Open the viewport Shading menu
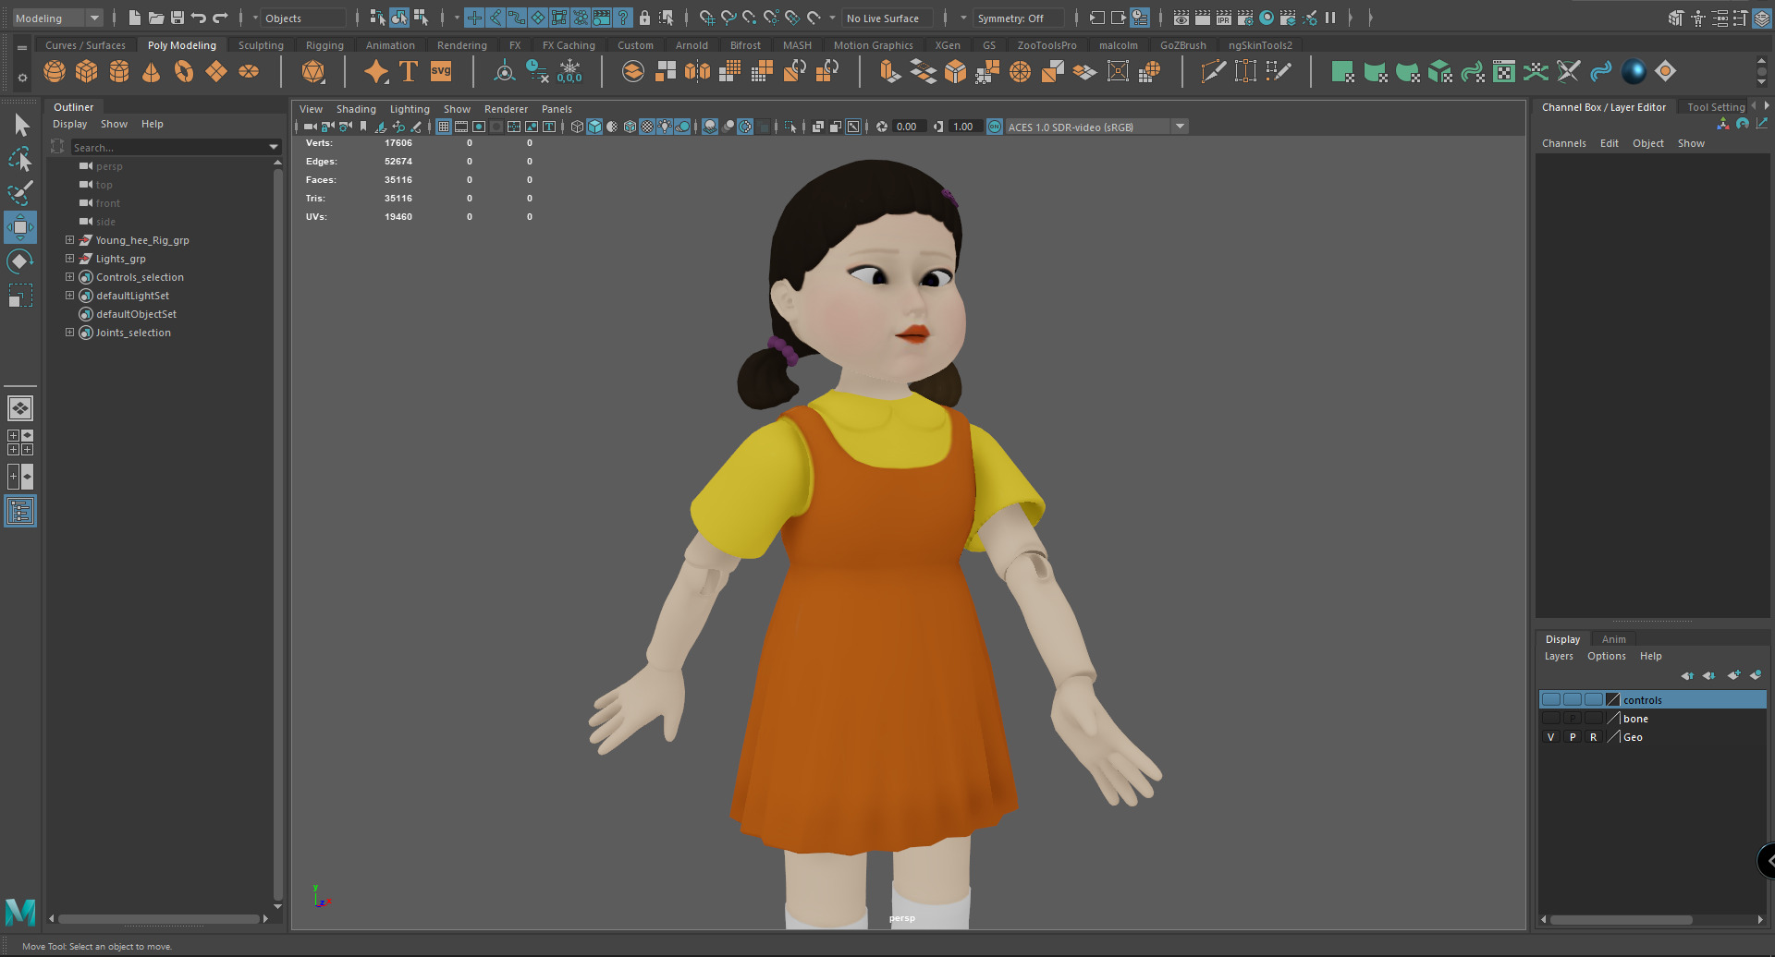The height and width of the screenshot is (957, 1775). tap(356, 109)
